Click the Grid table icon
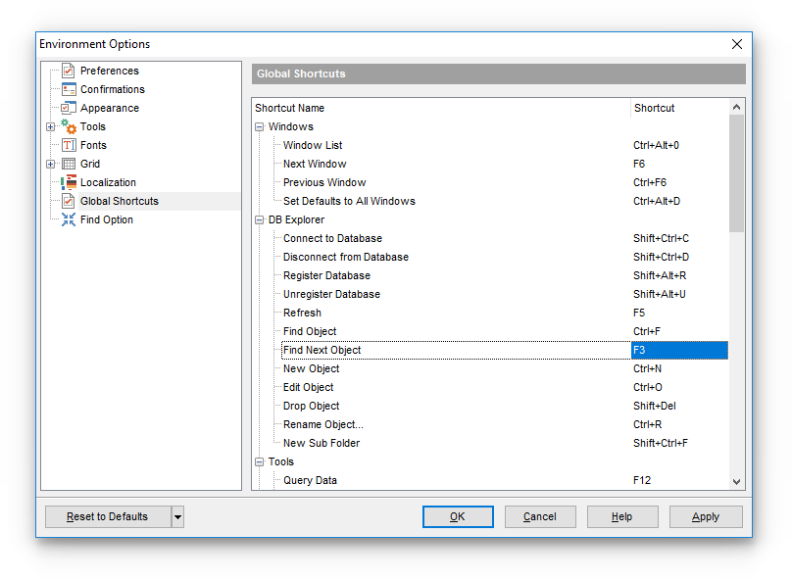Screen dimensions: 792x581 (x=68, y=164)
